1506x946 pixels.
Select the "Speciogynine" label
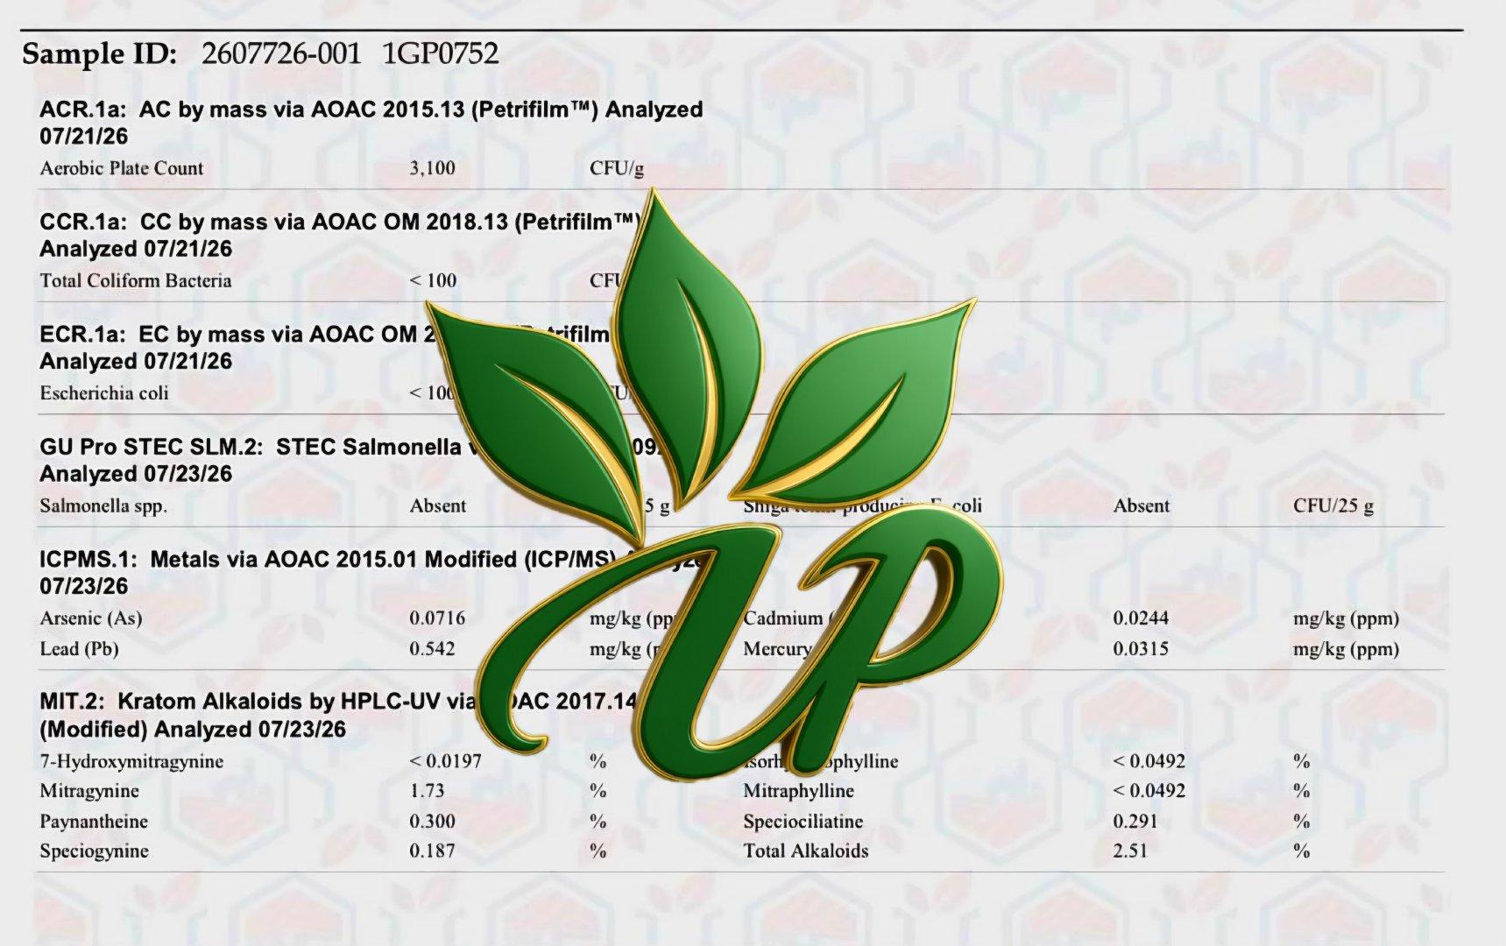(94, 851)
